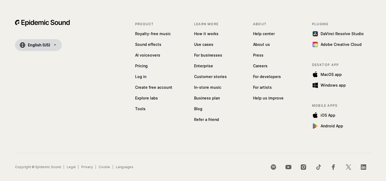This screenshot has width=386, height=181.
Task: Click the PRODUCT column heading
Action: 144,24
